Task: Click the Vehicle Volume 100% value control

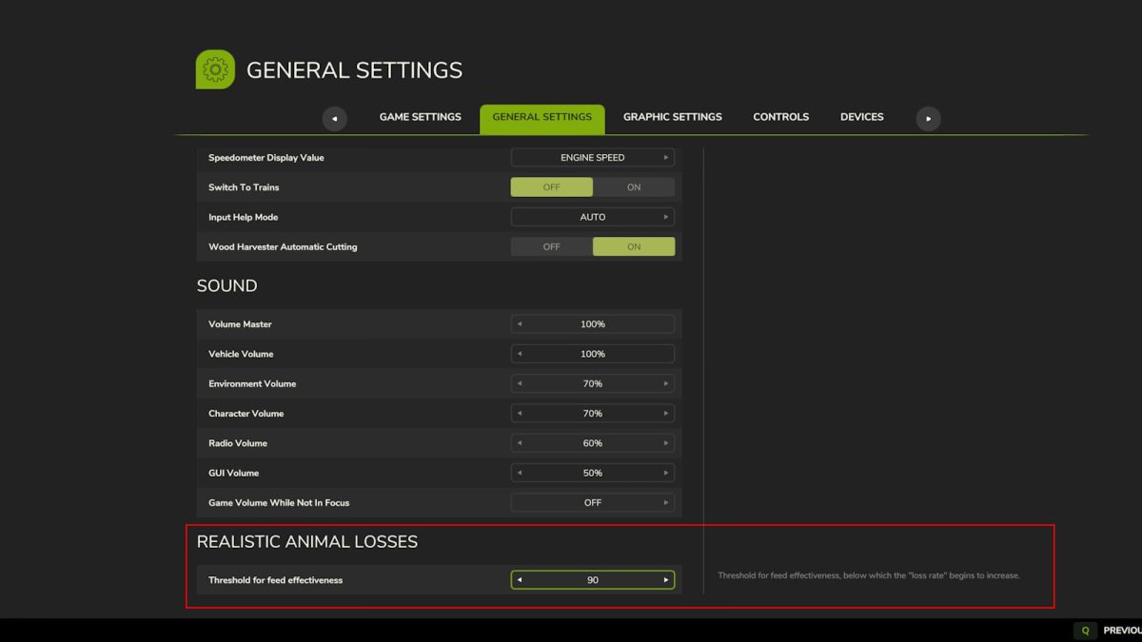Action: coord(592,353)
